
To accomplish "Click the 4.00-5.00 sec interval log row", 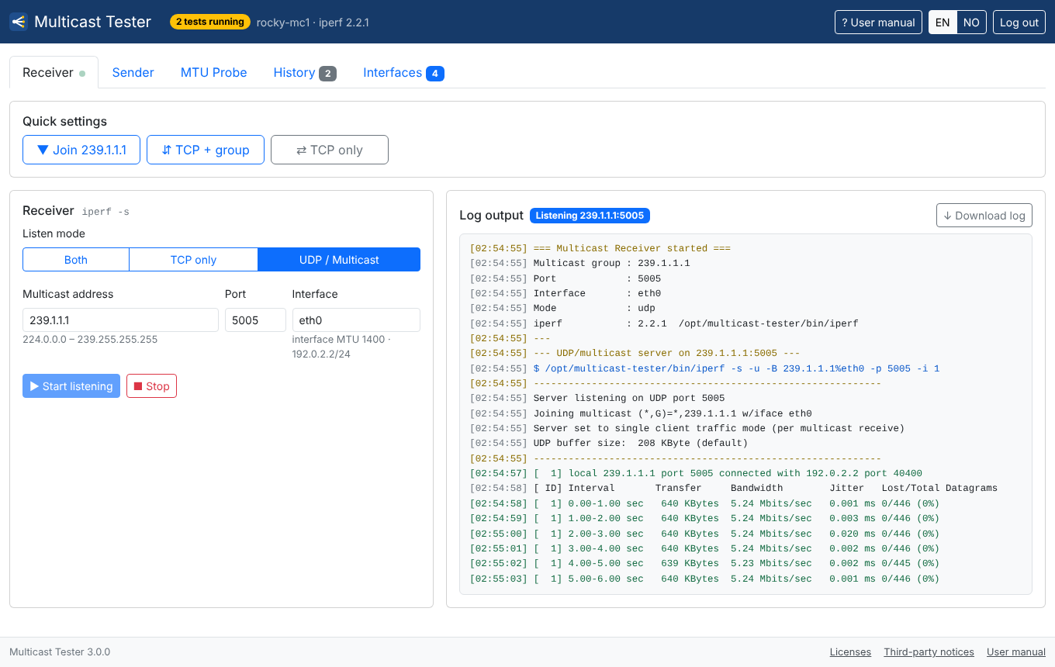I will pyautogui.click(x=704, y=563).
